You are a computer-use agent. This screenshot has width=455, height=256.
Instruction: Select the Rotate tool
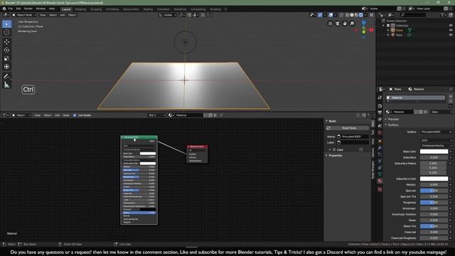6,50
